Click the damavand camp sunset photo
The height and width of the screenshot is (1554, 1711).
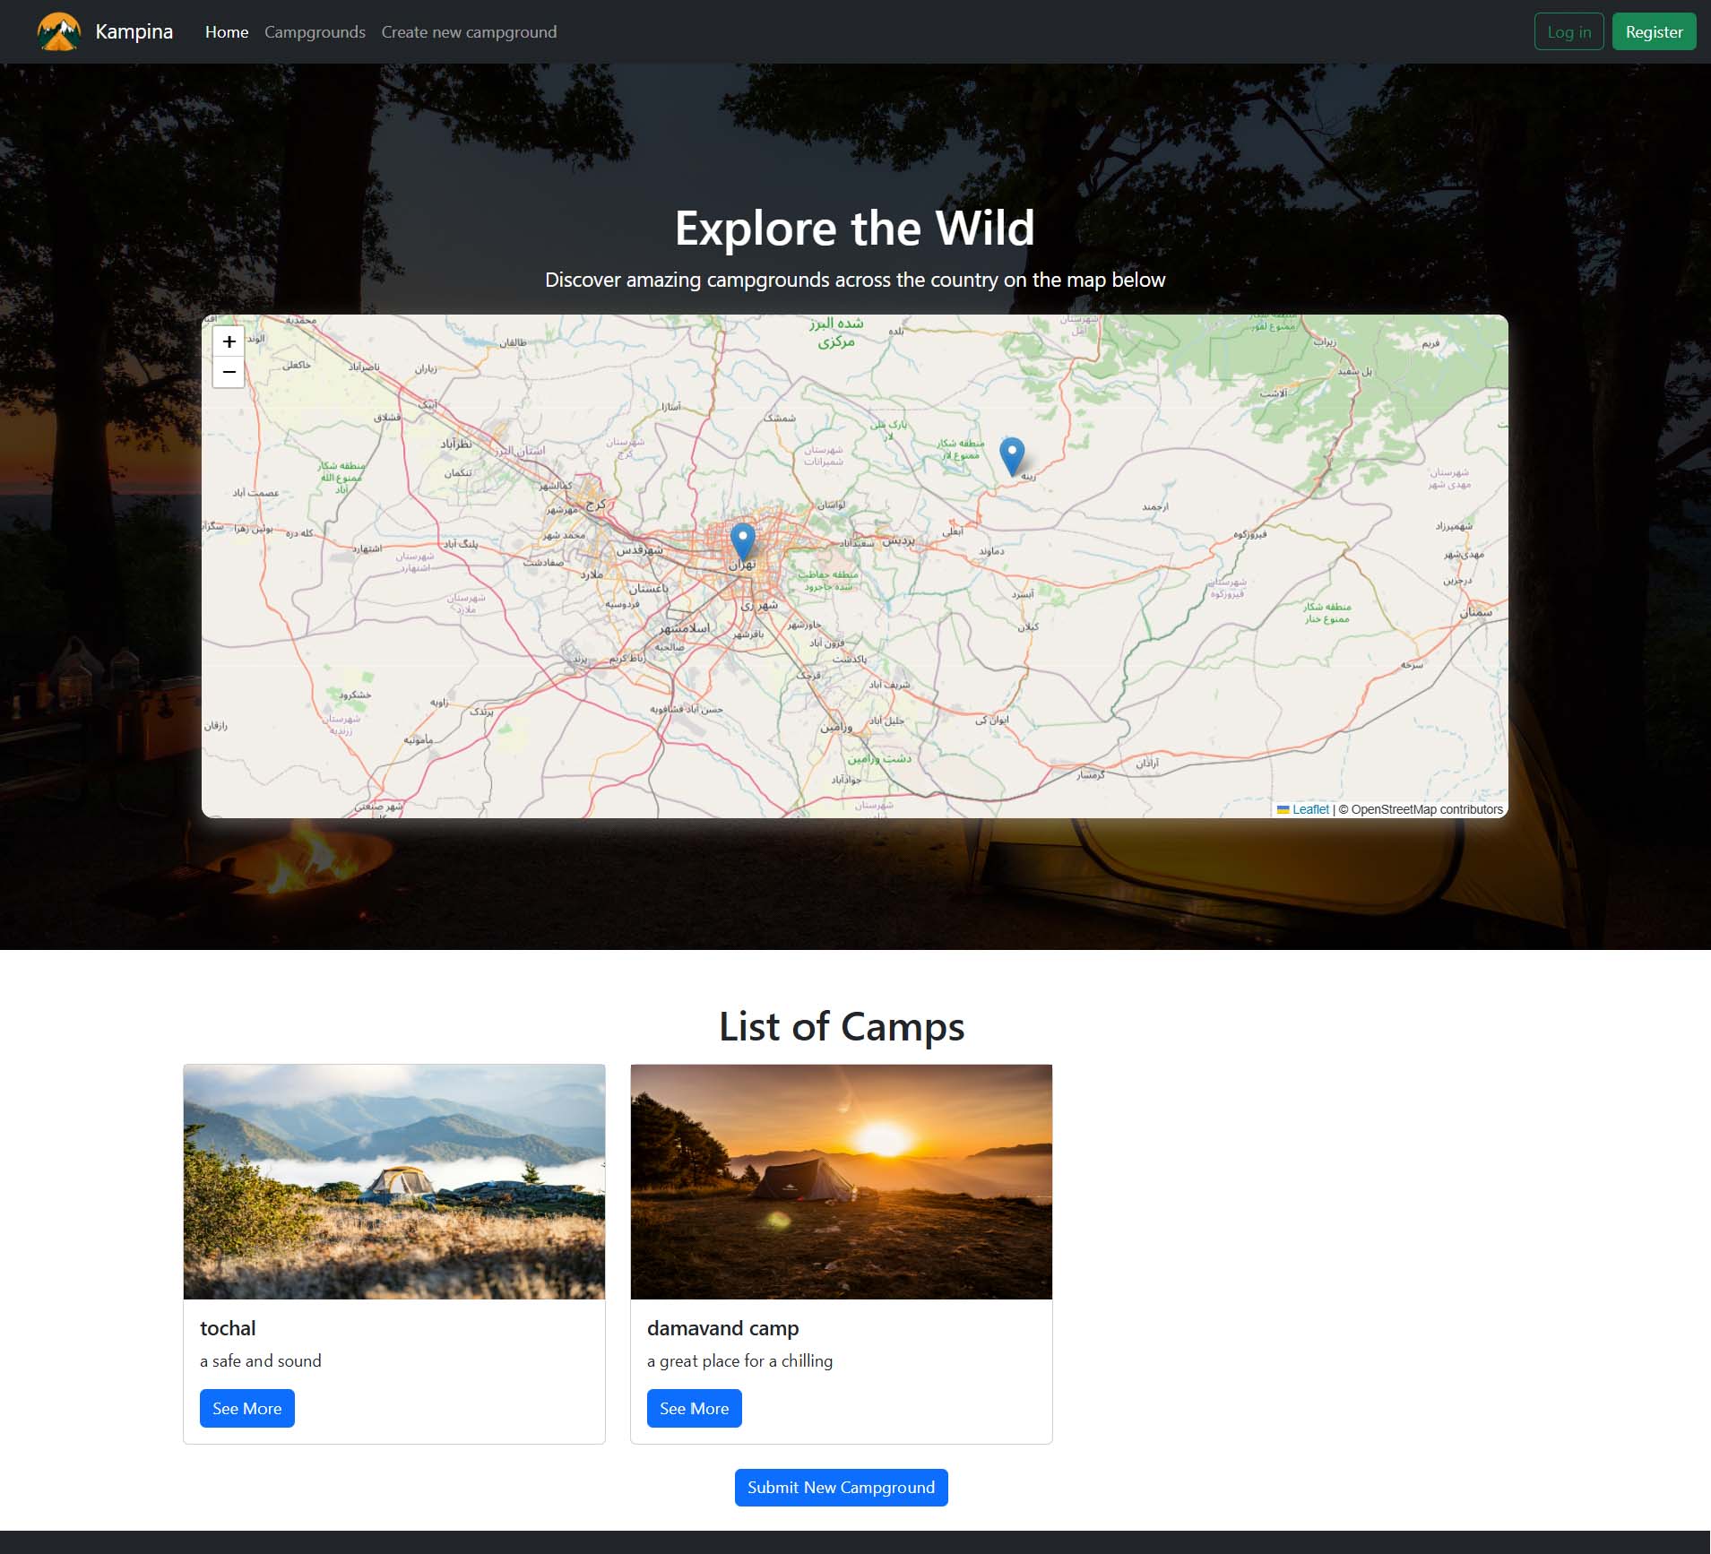pos(841,1181)
